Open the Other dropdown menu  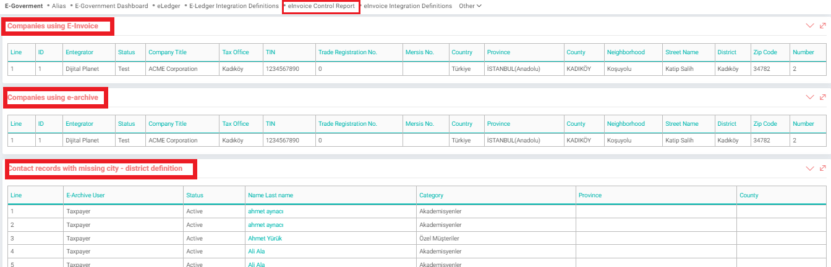[470, 6]
